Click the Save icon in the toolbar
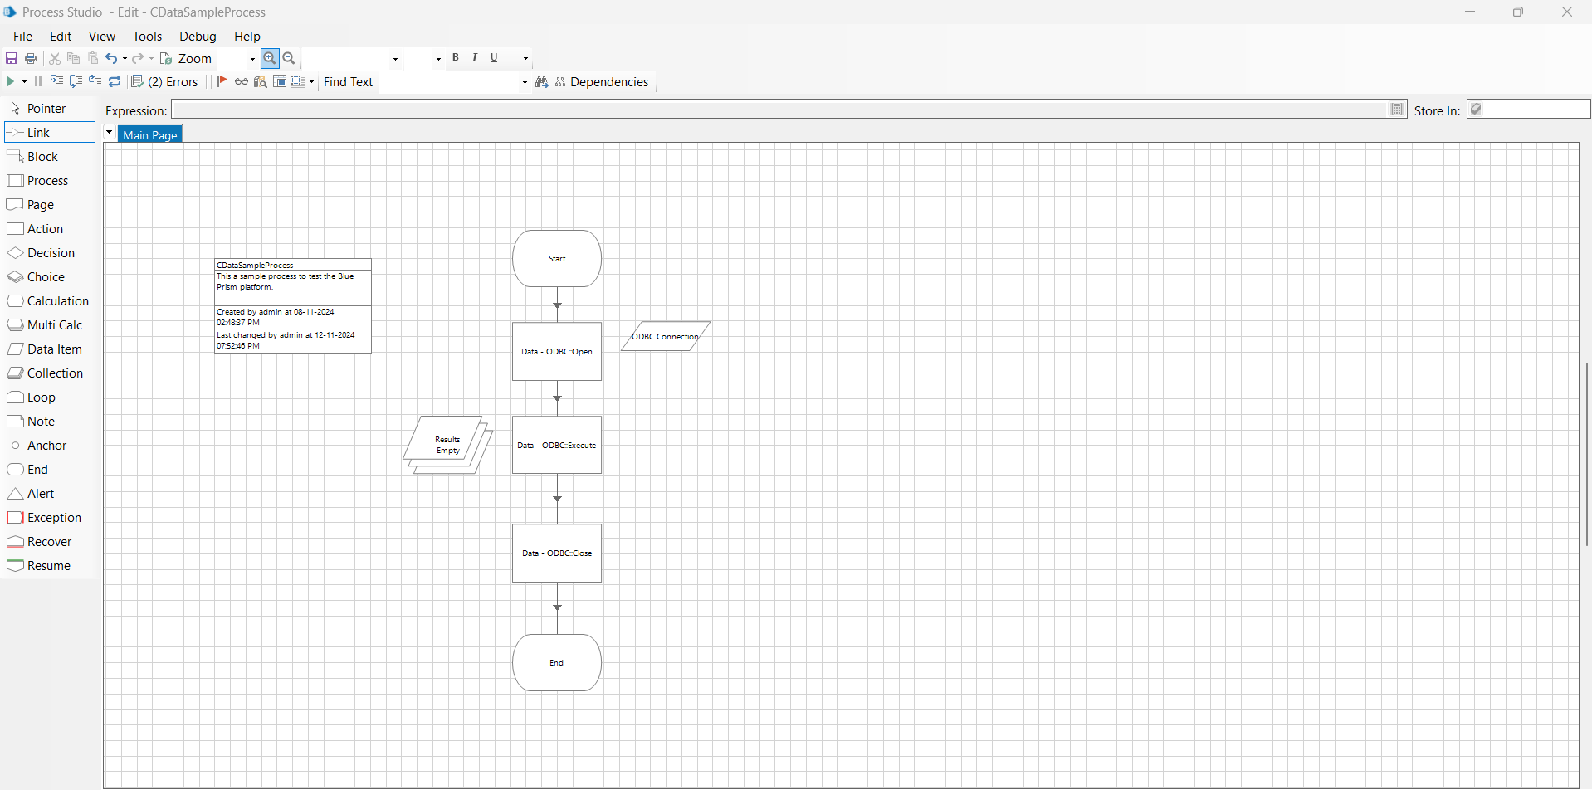This screenshot has width=1592, height=790. (x=12, y=58)
